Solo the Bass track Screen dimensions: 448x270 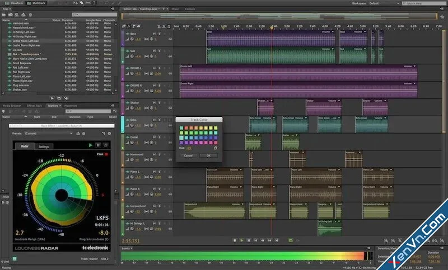coord(160,34)
